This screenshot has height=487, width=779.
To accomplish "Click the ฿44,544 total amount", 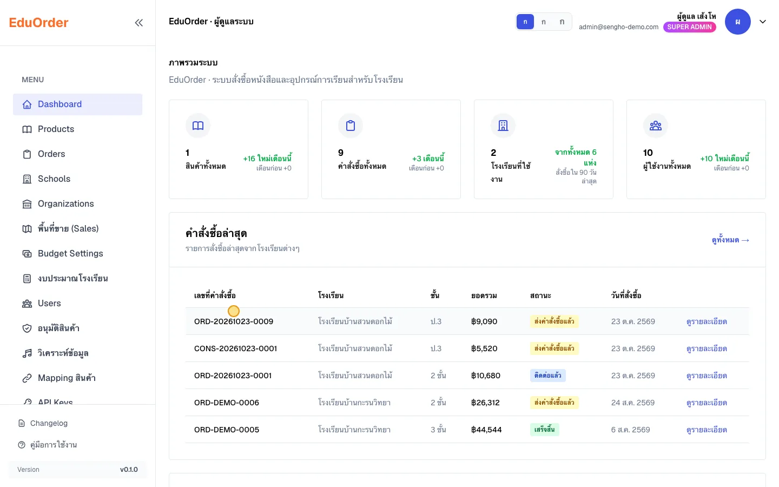I will click(x=486, y=430).
